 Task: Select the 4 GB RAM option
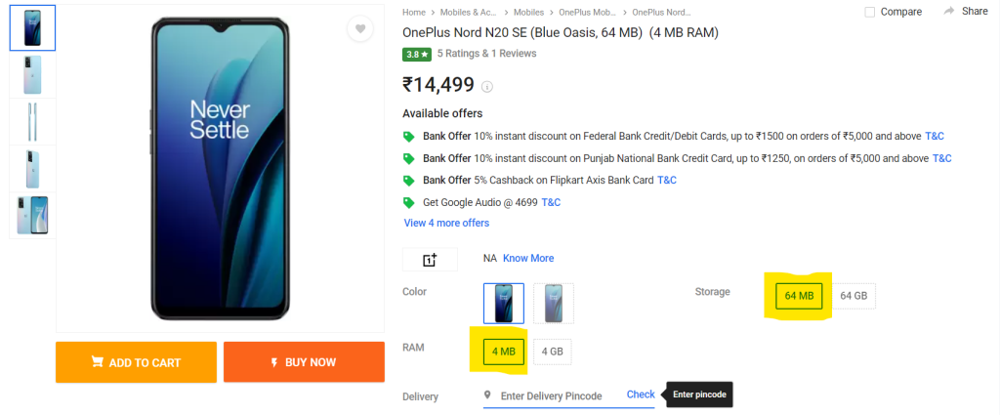pos(552,352)
